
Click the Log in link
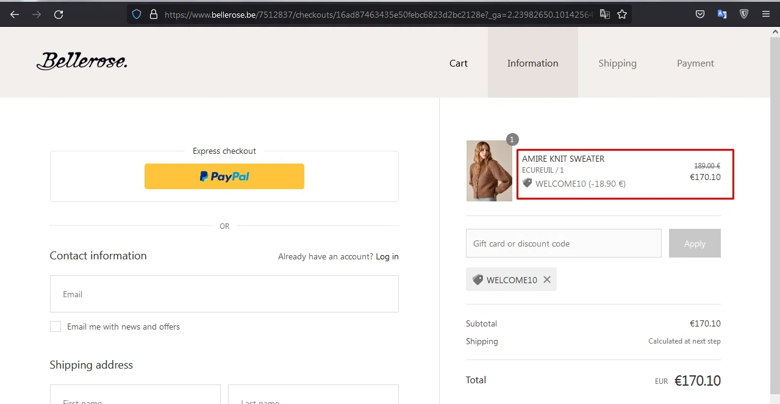pyautogui.click(x=387, y=256)
